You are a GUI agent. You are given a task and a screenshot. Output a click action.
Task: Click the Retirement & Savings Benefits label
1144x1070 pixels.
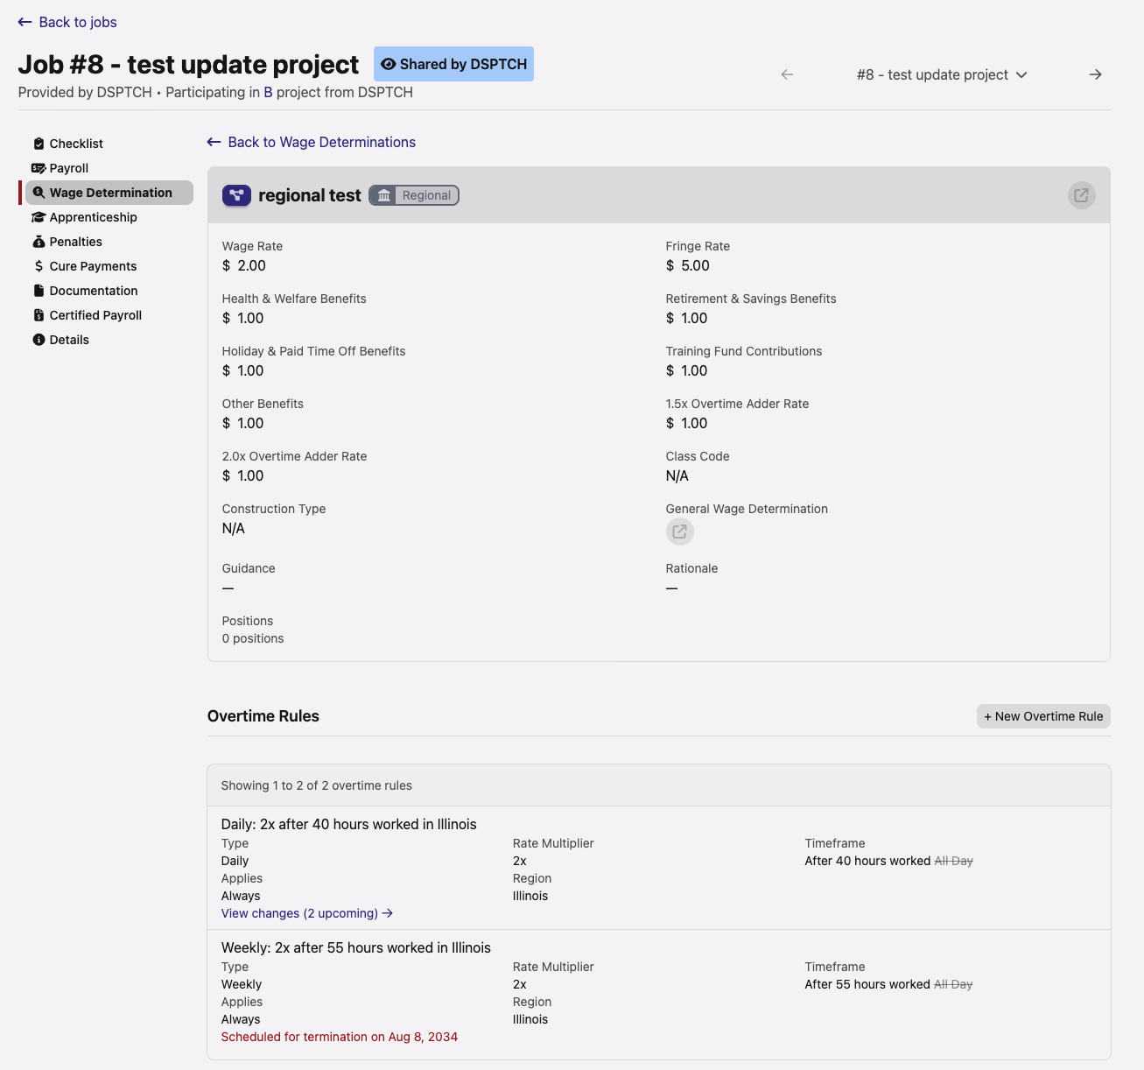751,299
